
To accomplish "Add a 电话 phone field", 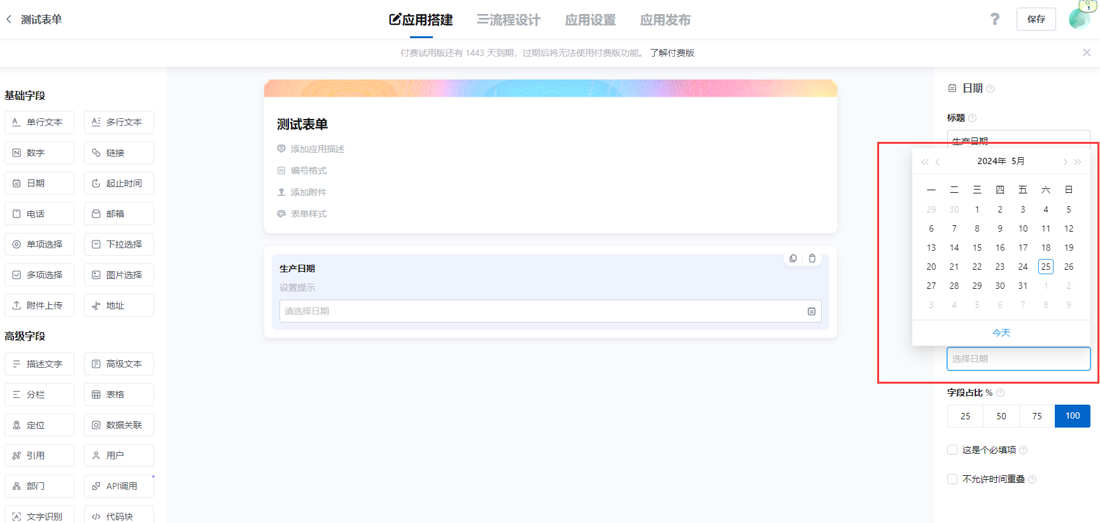I will pos(39,214).
